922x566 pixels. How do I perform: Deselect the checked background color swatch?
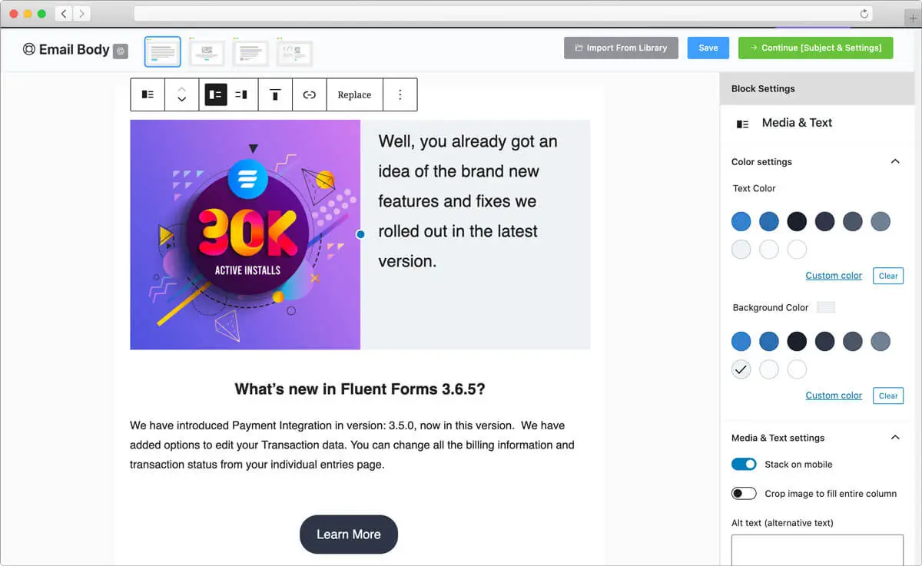741,369
